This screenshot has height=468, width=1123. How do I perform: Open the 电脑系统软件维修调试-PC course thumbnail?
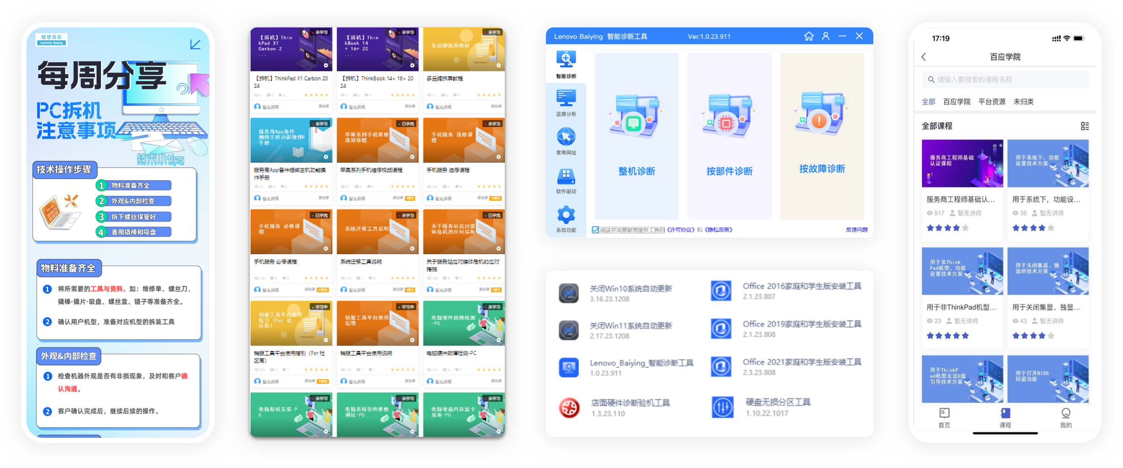click(378, 415)
